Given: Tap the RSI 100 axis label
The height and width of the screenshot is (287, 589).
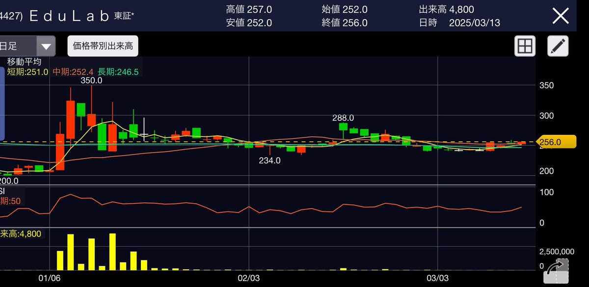Looking at the screenshot, I should click(546, 192).
